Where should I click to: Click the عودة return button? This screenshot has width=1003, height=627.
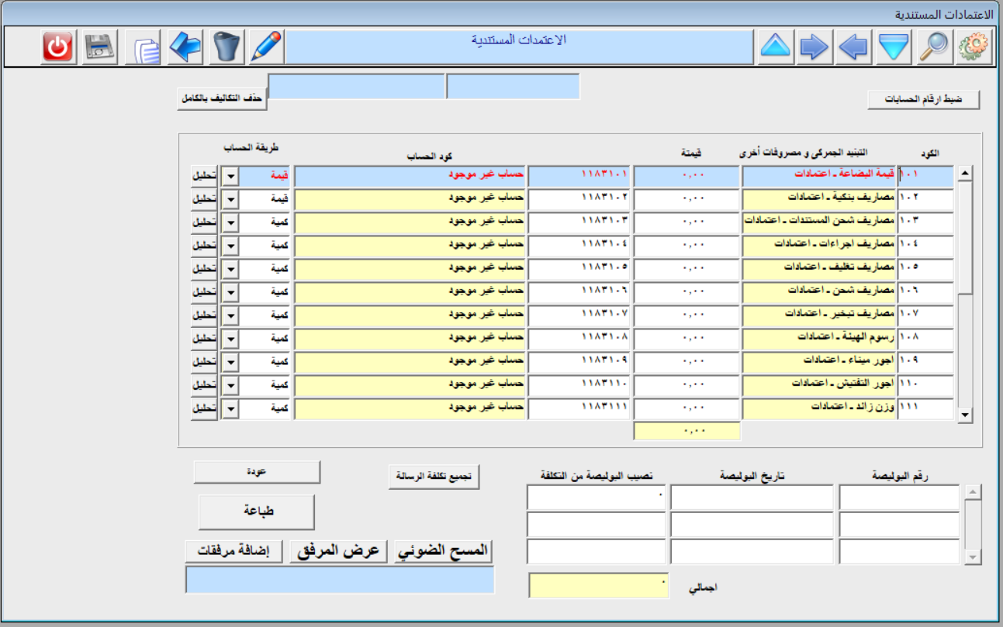point(256,471)
